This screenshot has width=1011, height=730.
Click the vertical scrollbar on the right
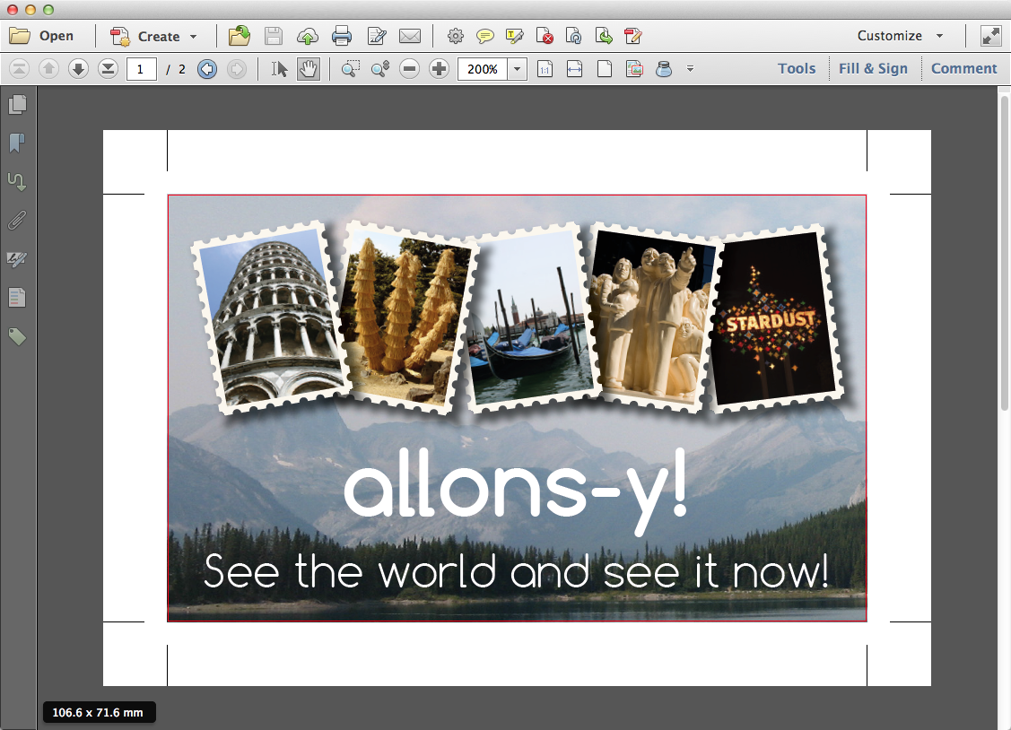tap(1004, 253)
